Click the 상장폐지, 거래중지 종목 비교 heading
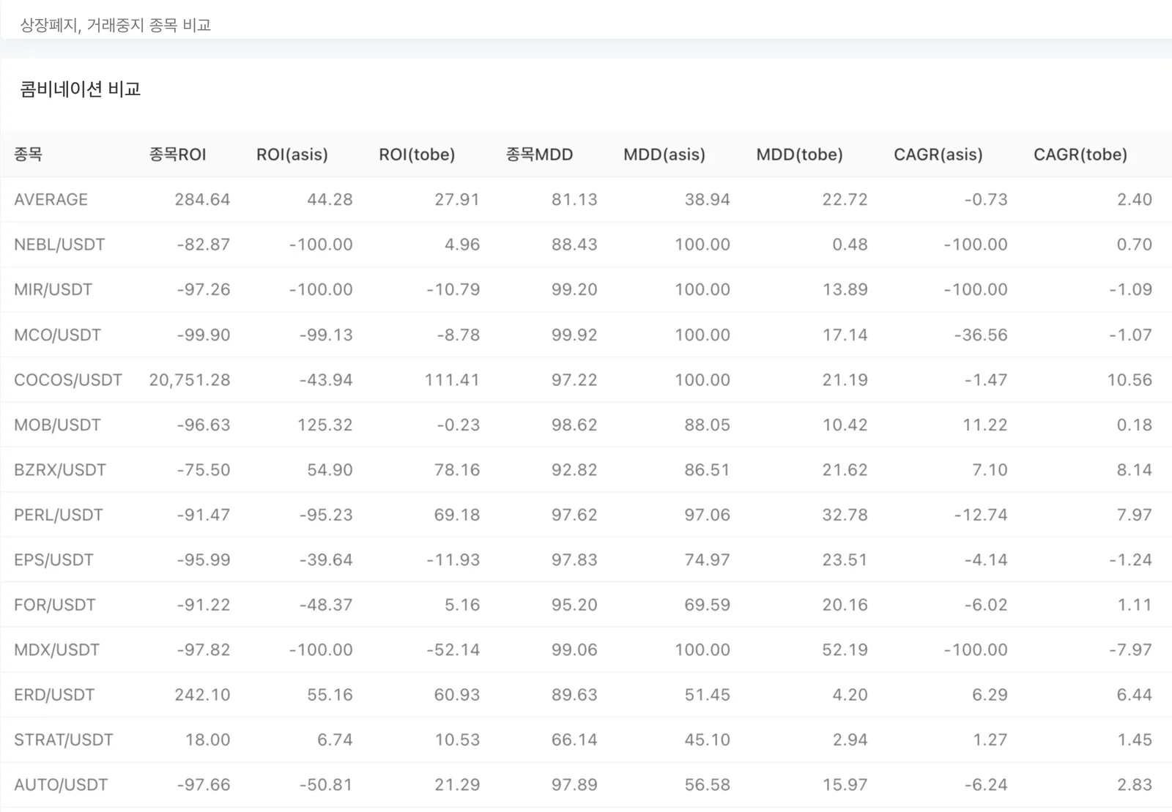Screen dimensions: 1172x812 [115, 26]
